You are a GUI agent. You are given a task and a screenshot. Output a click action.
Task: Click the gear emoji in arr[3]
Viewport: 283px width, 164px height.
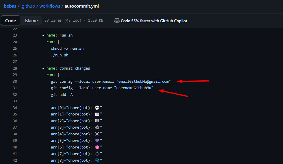(97, 127)
